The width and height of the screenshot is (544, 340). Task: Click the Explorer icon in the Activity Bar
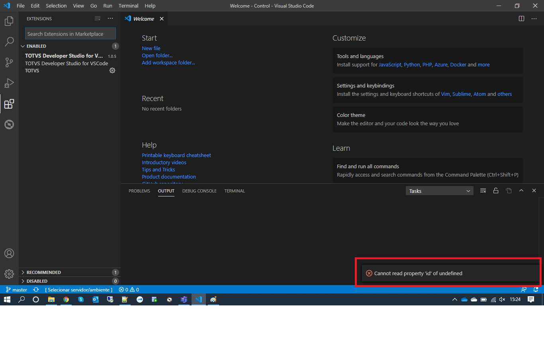(9, 21)
